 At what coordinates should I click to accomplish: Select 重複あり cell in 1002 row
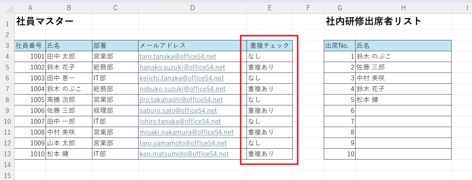tap(270, 67)
